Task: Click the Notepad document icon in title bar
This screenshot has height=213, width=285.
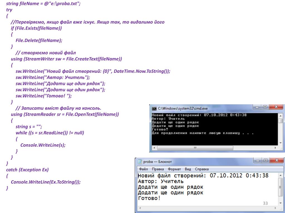Action: tap(140, 162)
